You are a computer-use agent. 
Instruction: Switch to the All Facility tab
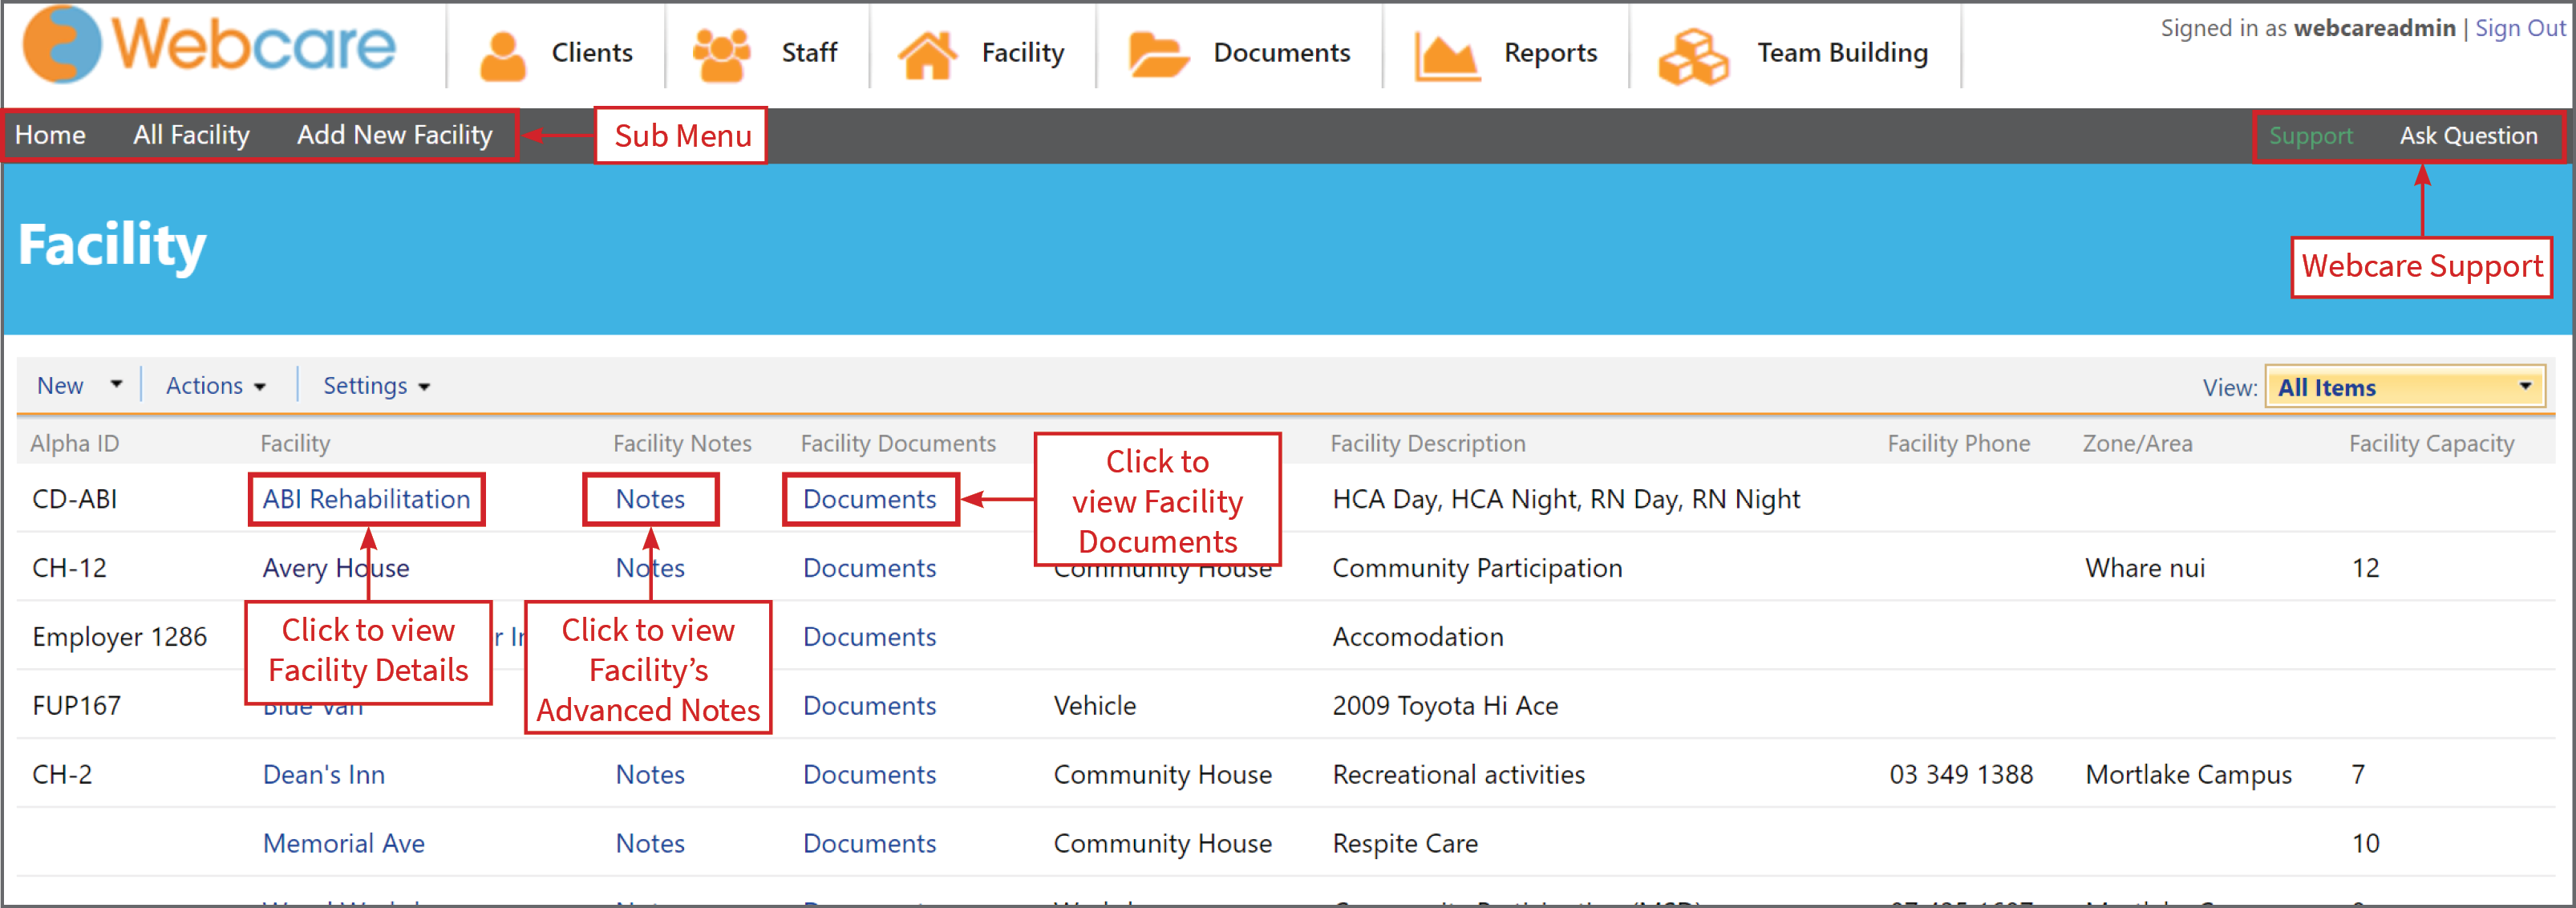[191, 134]
